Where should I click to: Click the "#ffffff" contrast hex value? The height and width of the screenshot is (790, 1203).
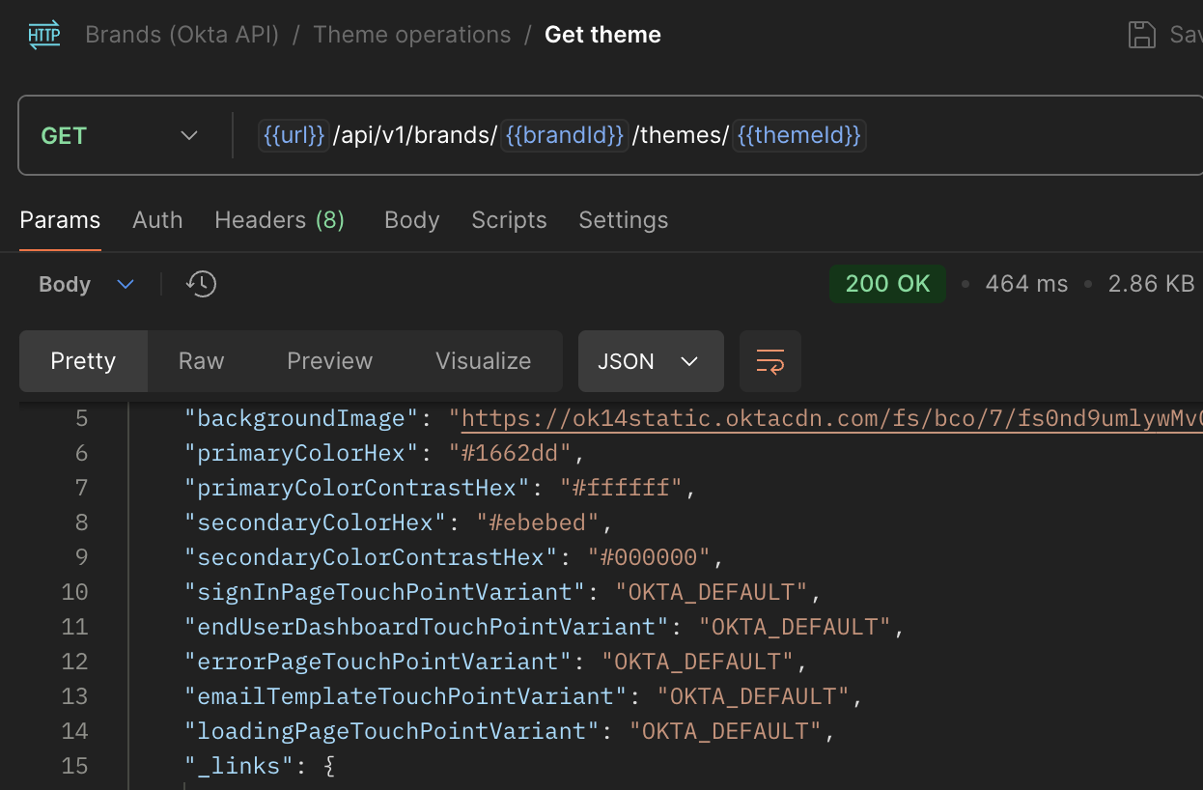tap(621, 488)
